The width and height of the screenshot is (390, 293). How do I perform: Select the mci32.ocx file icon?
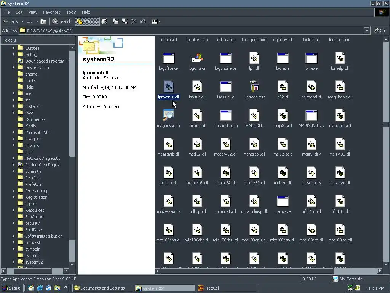283,144
